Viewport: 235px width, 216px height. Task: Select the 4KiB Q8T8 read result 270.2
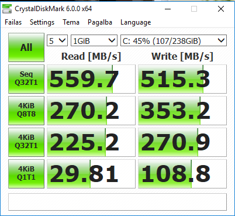click(91, 111)
